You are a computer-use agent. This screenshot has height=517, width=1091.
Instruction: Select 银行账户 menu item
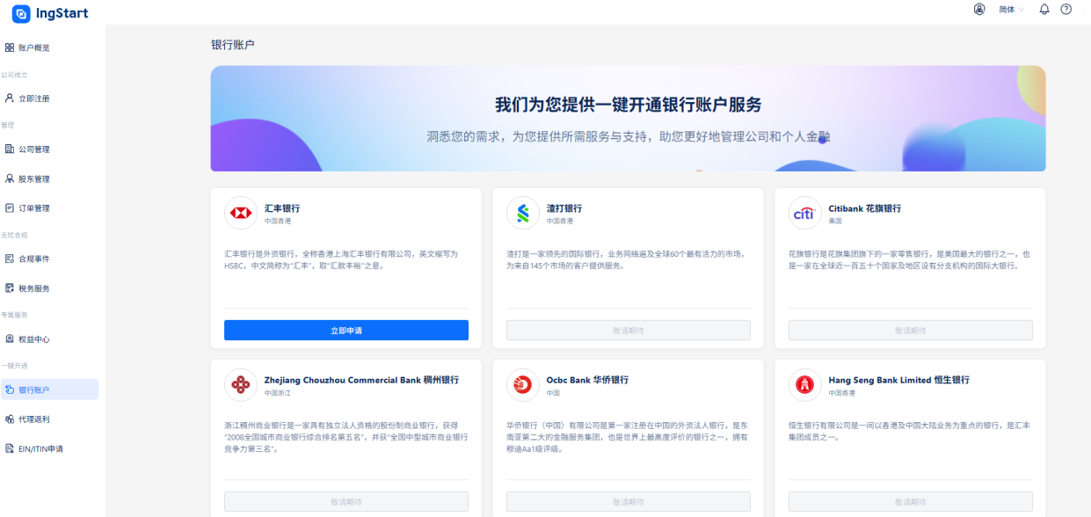pyautogui.click(x=49, y=390)
